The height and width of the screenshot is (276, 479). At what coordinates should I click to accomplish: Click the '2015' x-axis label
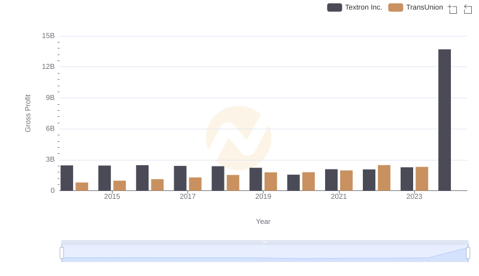[x=112, y=196]
